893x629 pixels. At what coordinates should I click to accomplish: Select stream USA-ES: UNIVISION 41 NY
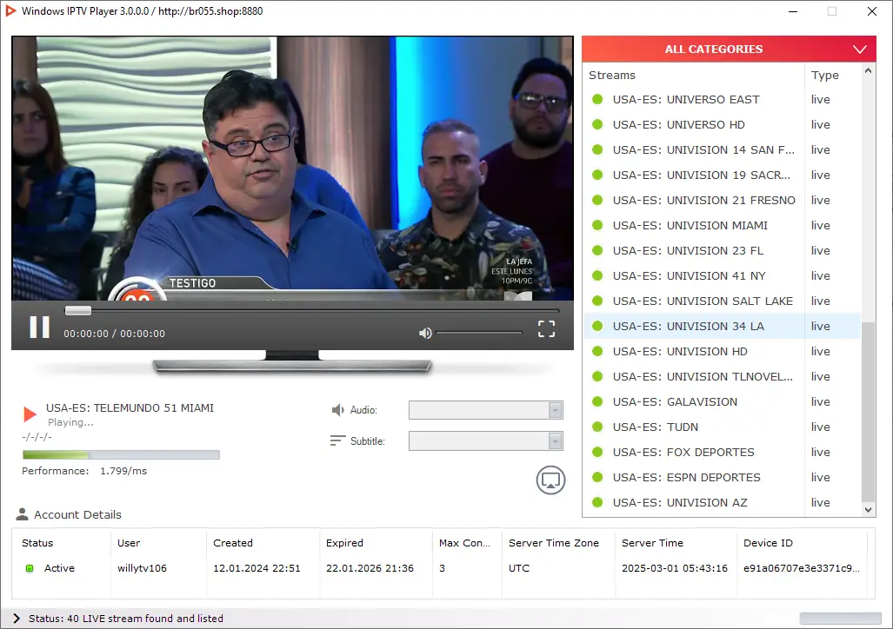[723, 275]
